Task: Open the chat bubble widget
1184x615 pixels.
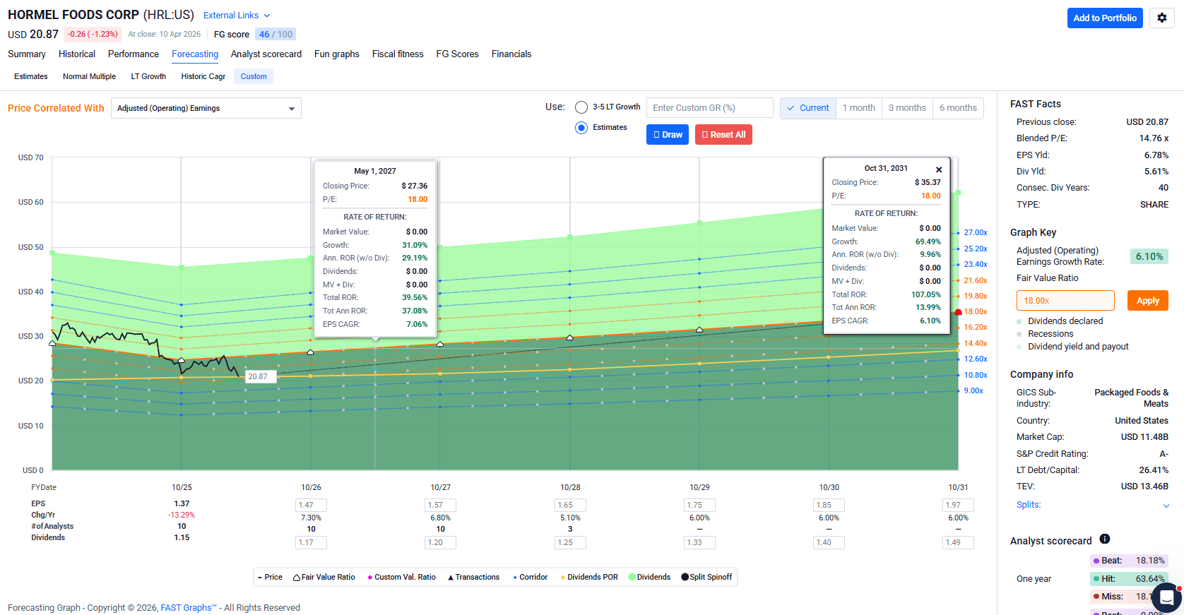Action: pos(1167,597)
